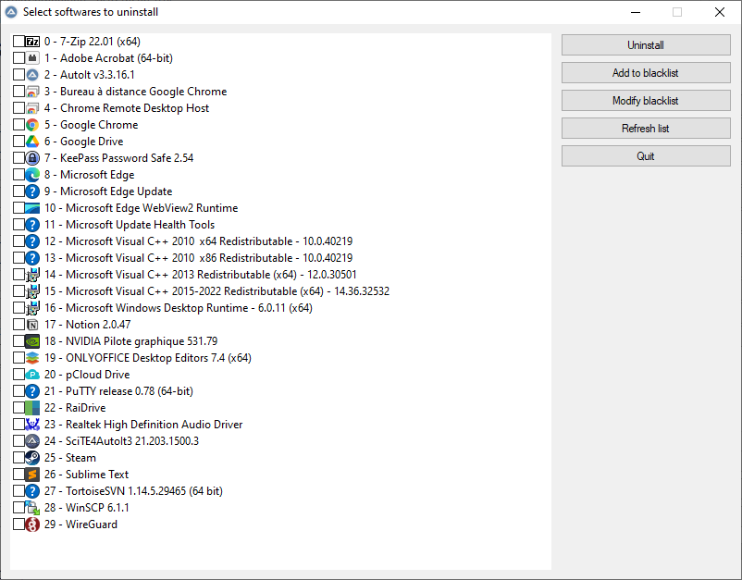Select text "KeePass Password Safe 2.54"
Screen dimensions: 742x580
coord(127,158)
